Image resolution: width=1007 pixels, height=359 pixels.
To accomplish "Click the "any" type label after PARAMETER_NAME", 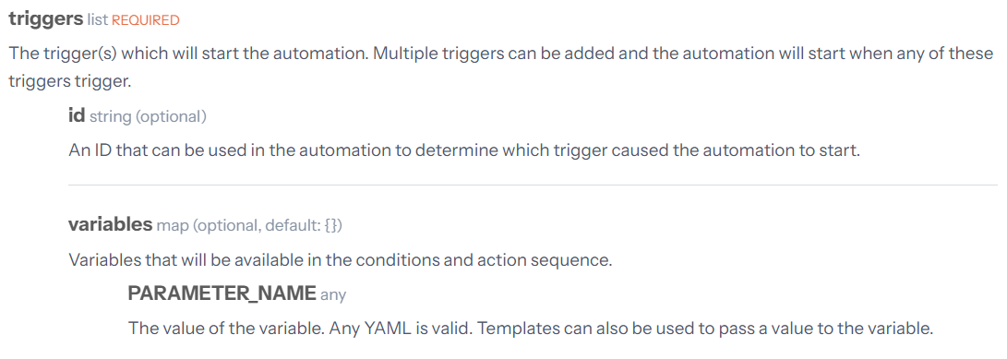I will click(333, 295).
